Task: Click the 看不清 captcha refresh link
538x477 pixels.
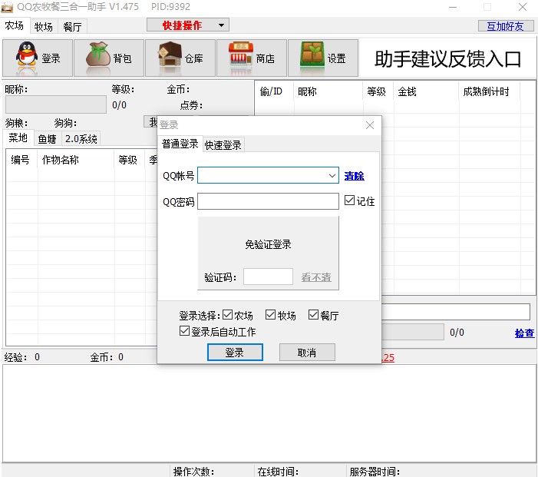Action: tap(316, 277)
